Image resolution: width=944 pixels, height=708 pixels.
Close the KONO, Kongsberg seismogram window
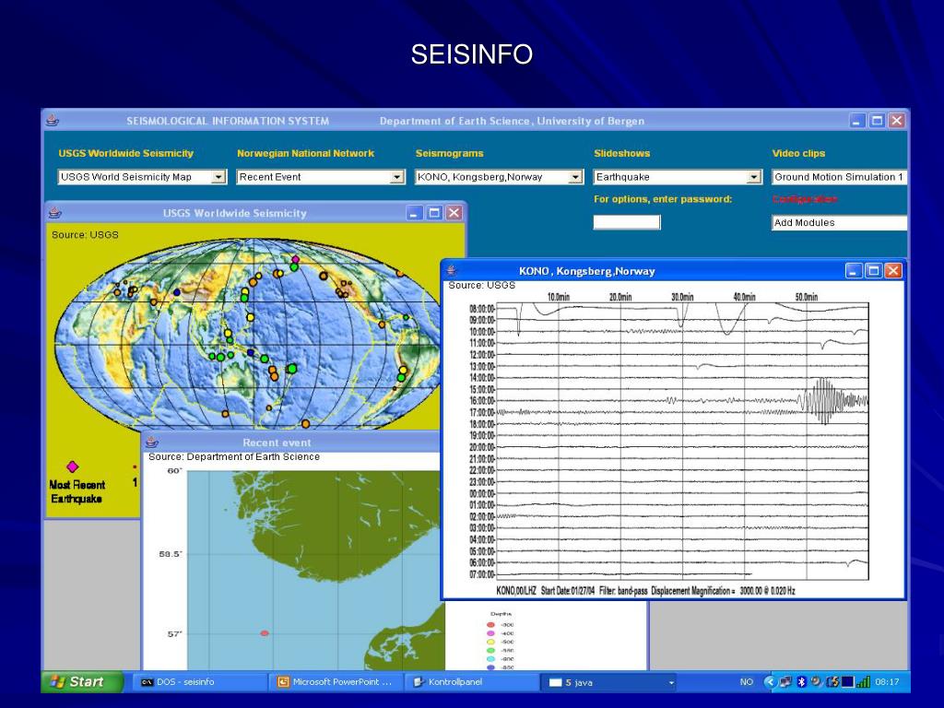(x=893, y=271)
